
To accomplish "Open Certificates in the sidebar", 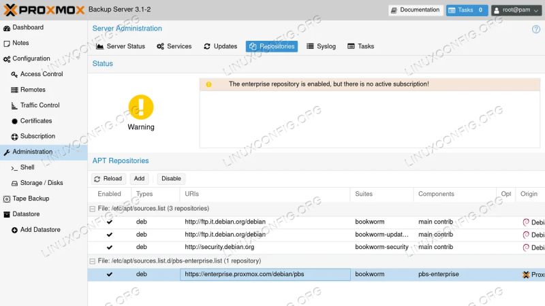I will (x=44, y=121).
